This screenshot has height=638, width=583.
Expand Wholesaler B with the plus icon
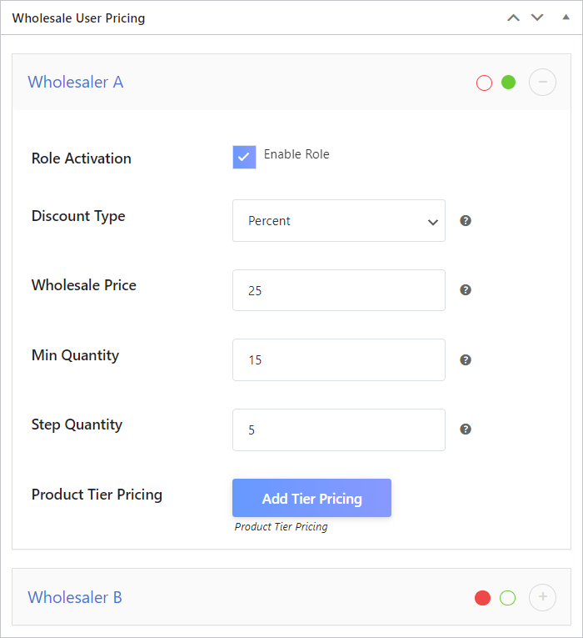[x=542, y=597]
